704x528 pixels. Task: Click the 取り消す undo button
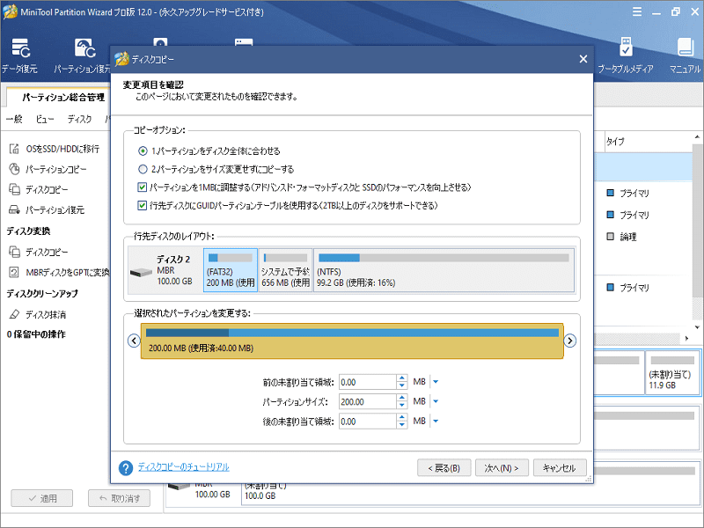coord(119,498)
